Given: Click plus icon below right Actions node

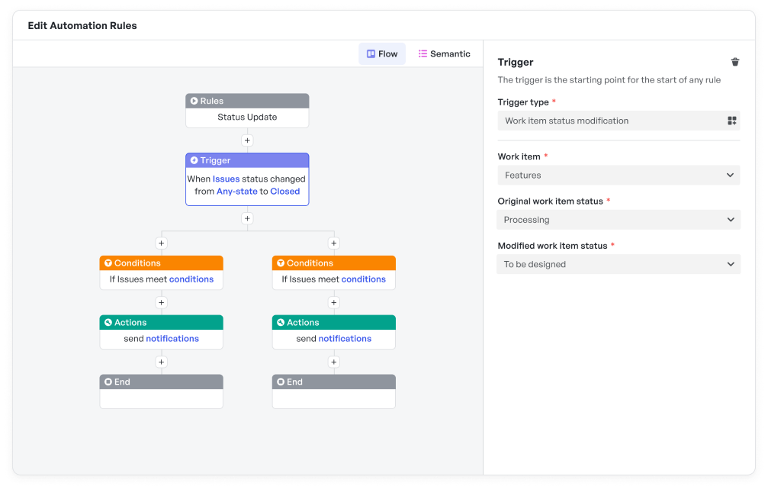Looking at the screenshot, I should tap(333, 362).
